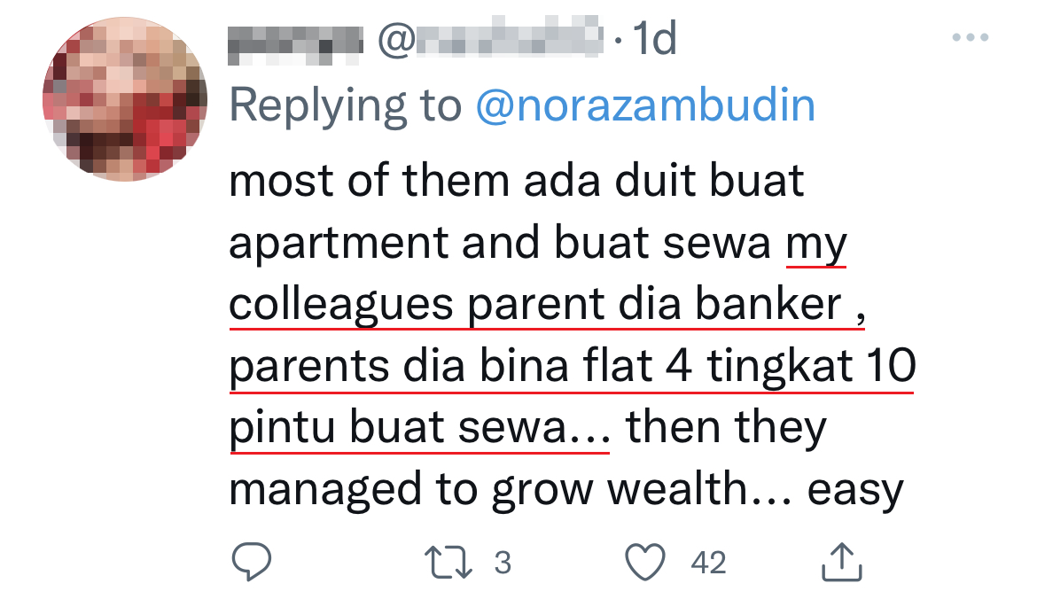The height and width of the screenshot is (599, 1037).
Task: Click the 'Replying to' label text
Action: pyautogui.click(x=345, y=105)
